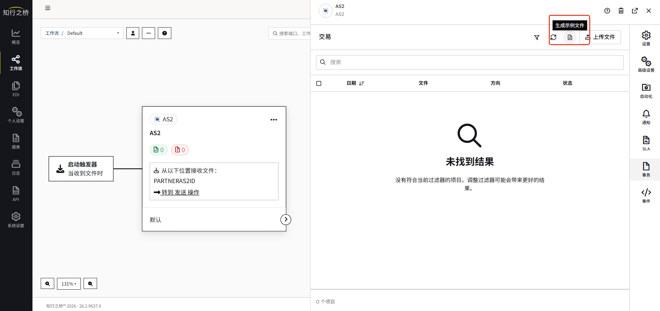Open the 通知 notifications tab
The image size is (660, 311).
(646, 117)
